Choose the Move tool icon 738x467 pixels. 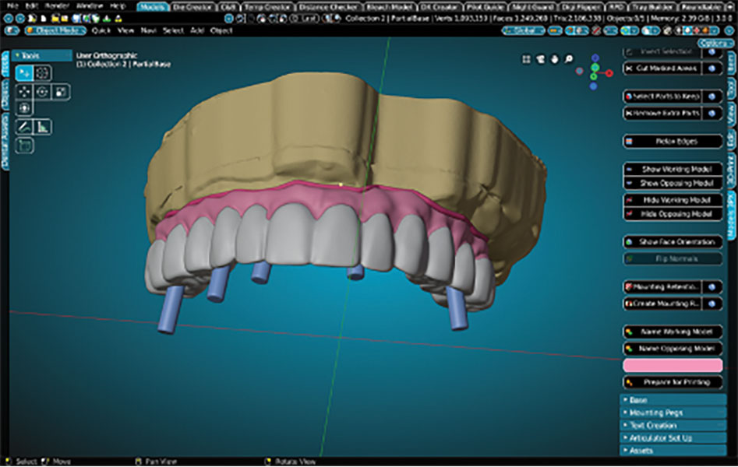click(x=25, y=91)
